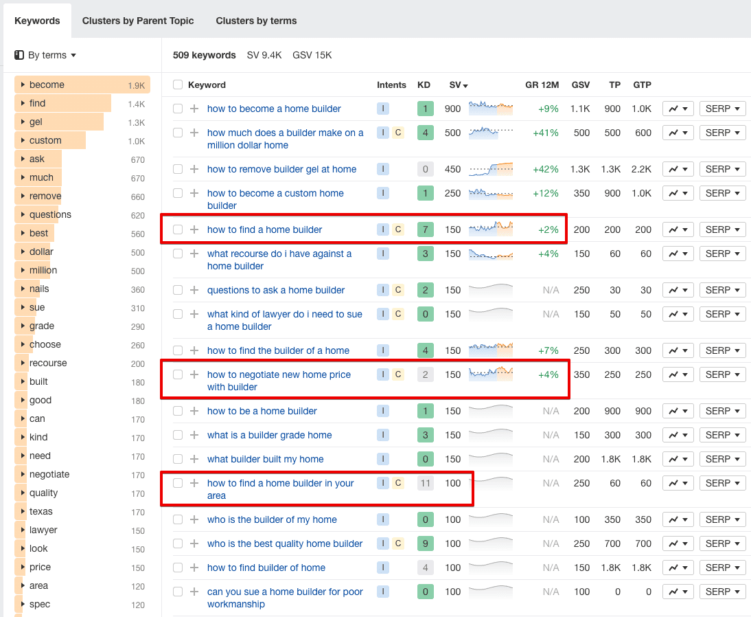The width and height of the screenshot is (751, 617).
Task: Switch to Clusters by Parent Topic tab
Action: [138, 21]
